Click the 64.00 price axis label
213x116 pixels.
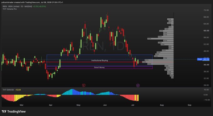pos(206,24)
